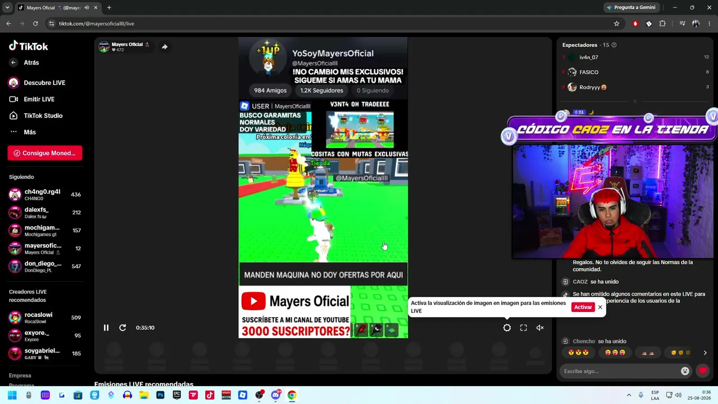Open ch4ng0.rg4l live stream

click(45, 195)
